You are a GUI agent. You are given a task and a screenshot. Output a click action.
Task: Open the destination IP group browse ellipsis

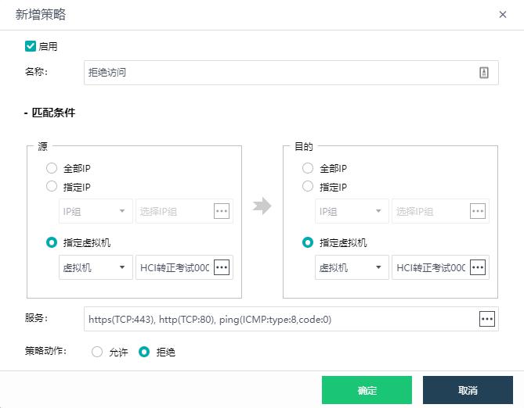477,211
